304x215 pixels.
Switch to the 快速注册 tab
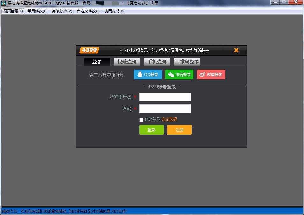(127, 62)
